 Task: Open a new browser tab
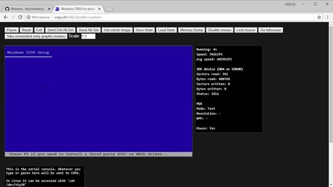click(109, 9)
